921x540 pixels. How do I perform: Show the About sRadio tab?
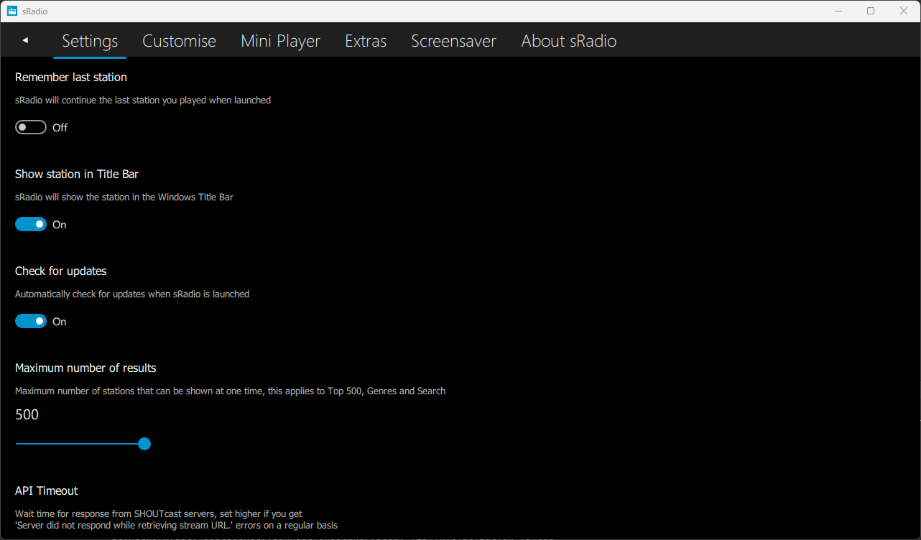click(568, 41)
